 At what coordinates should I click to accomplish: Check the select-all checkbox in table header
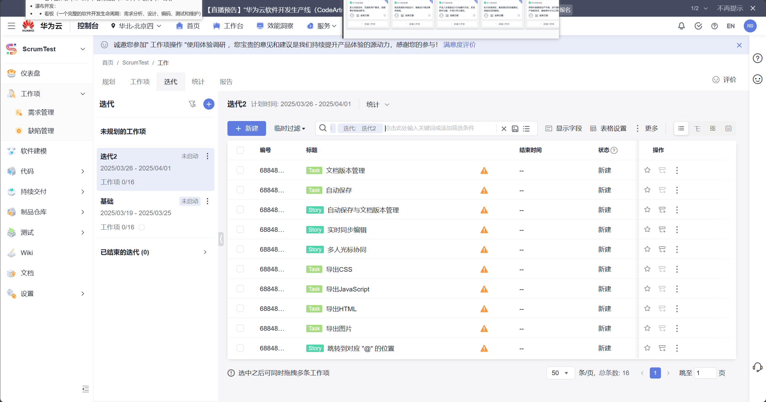(240, 150)
